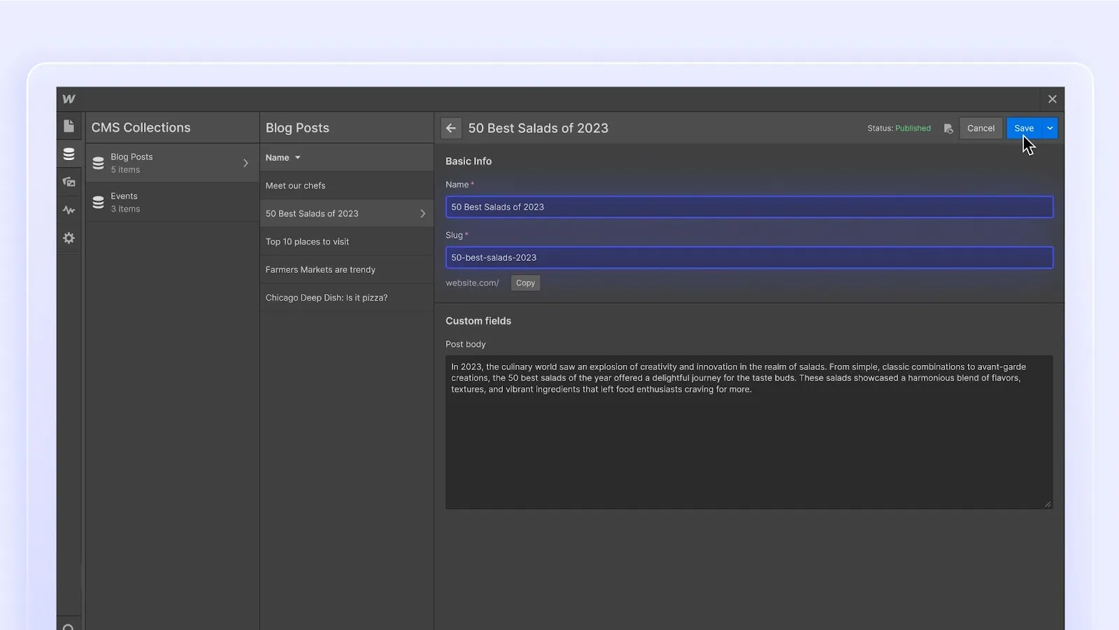Copy the post URL
1119x630 pixels.
[525, 282]
